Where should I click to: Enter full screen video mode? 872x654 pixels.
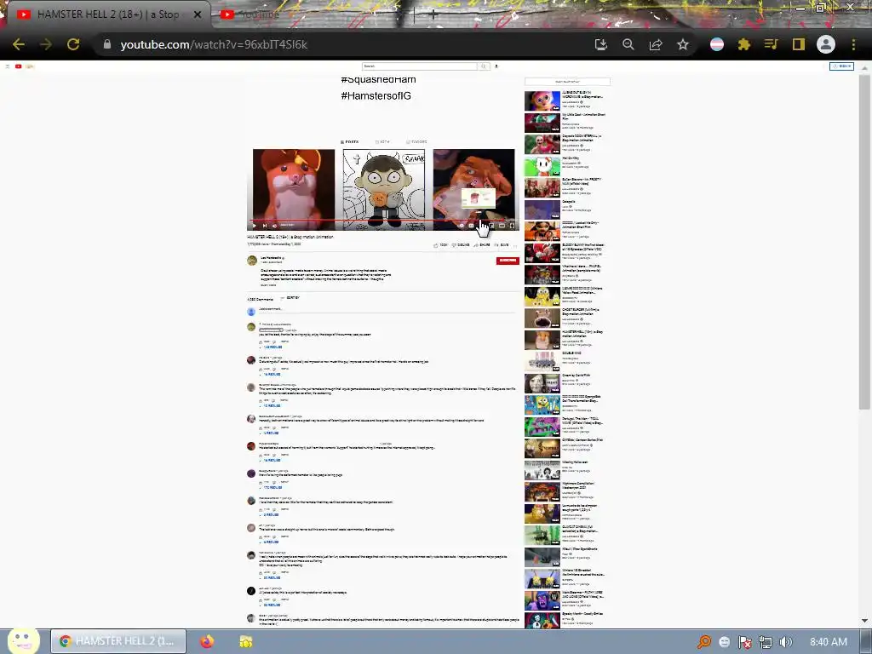512,225
